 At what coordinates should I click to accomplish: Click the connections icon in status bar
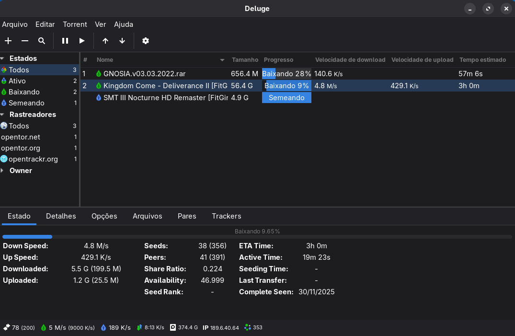click(7, 327)
